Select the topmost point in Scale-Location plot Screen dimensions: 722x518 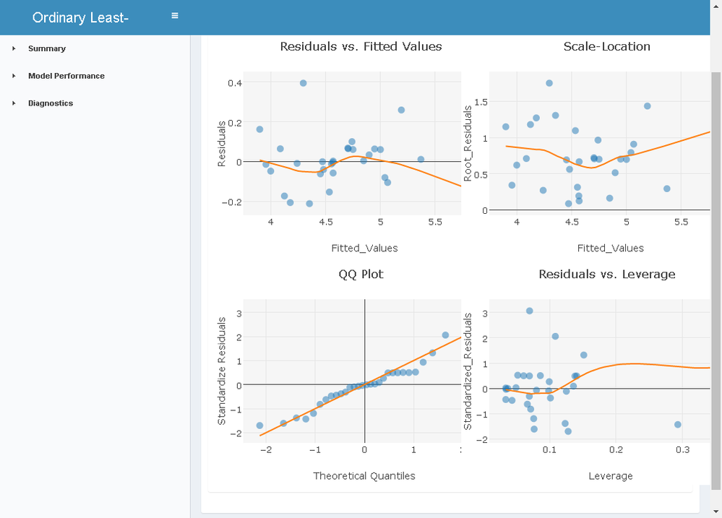pos(549,83)
